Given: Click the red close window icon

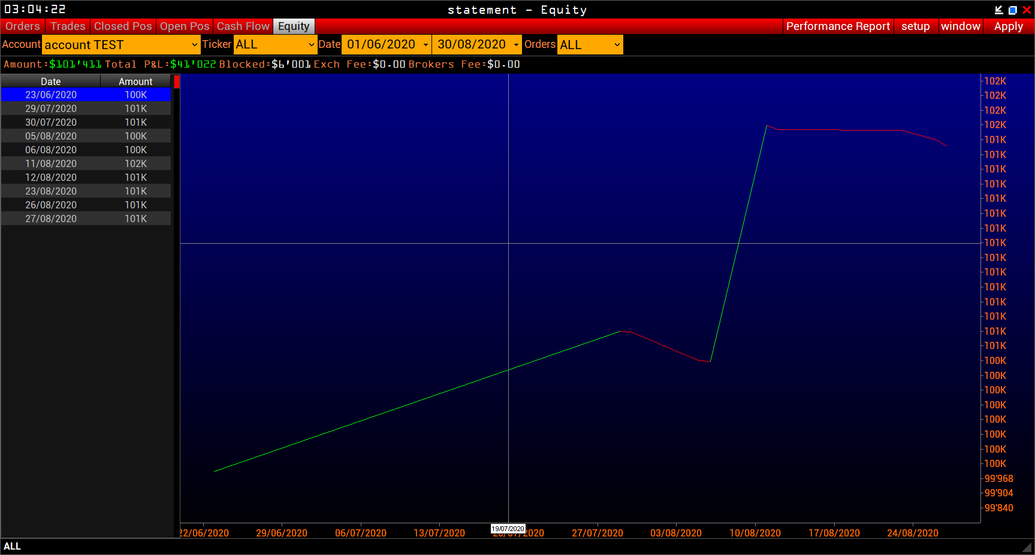Looking at the screenshot, I should 1027,10.
